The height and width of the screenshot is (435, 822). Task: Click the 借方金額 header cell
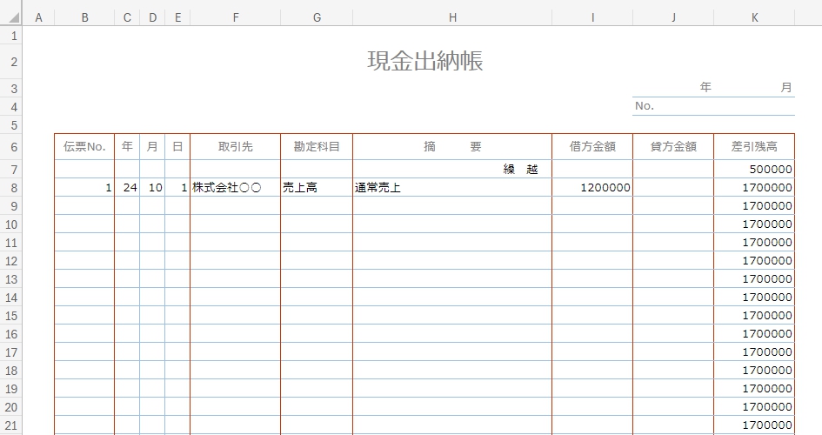click(x=592, y=147)
